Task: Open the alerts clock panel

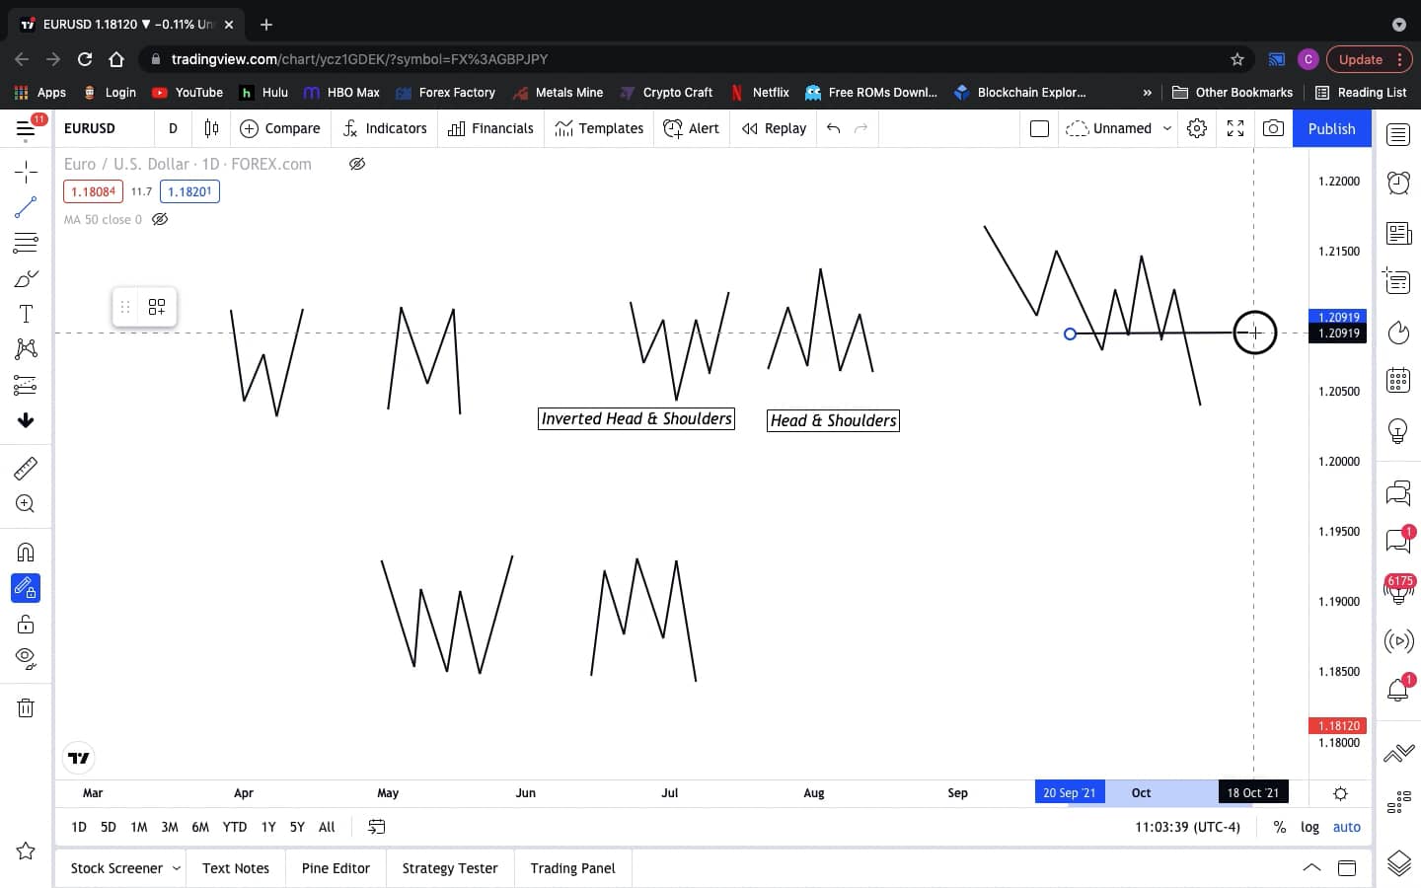Action: [x=1398, y=183]
